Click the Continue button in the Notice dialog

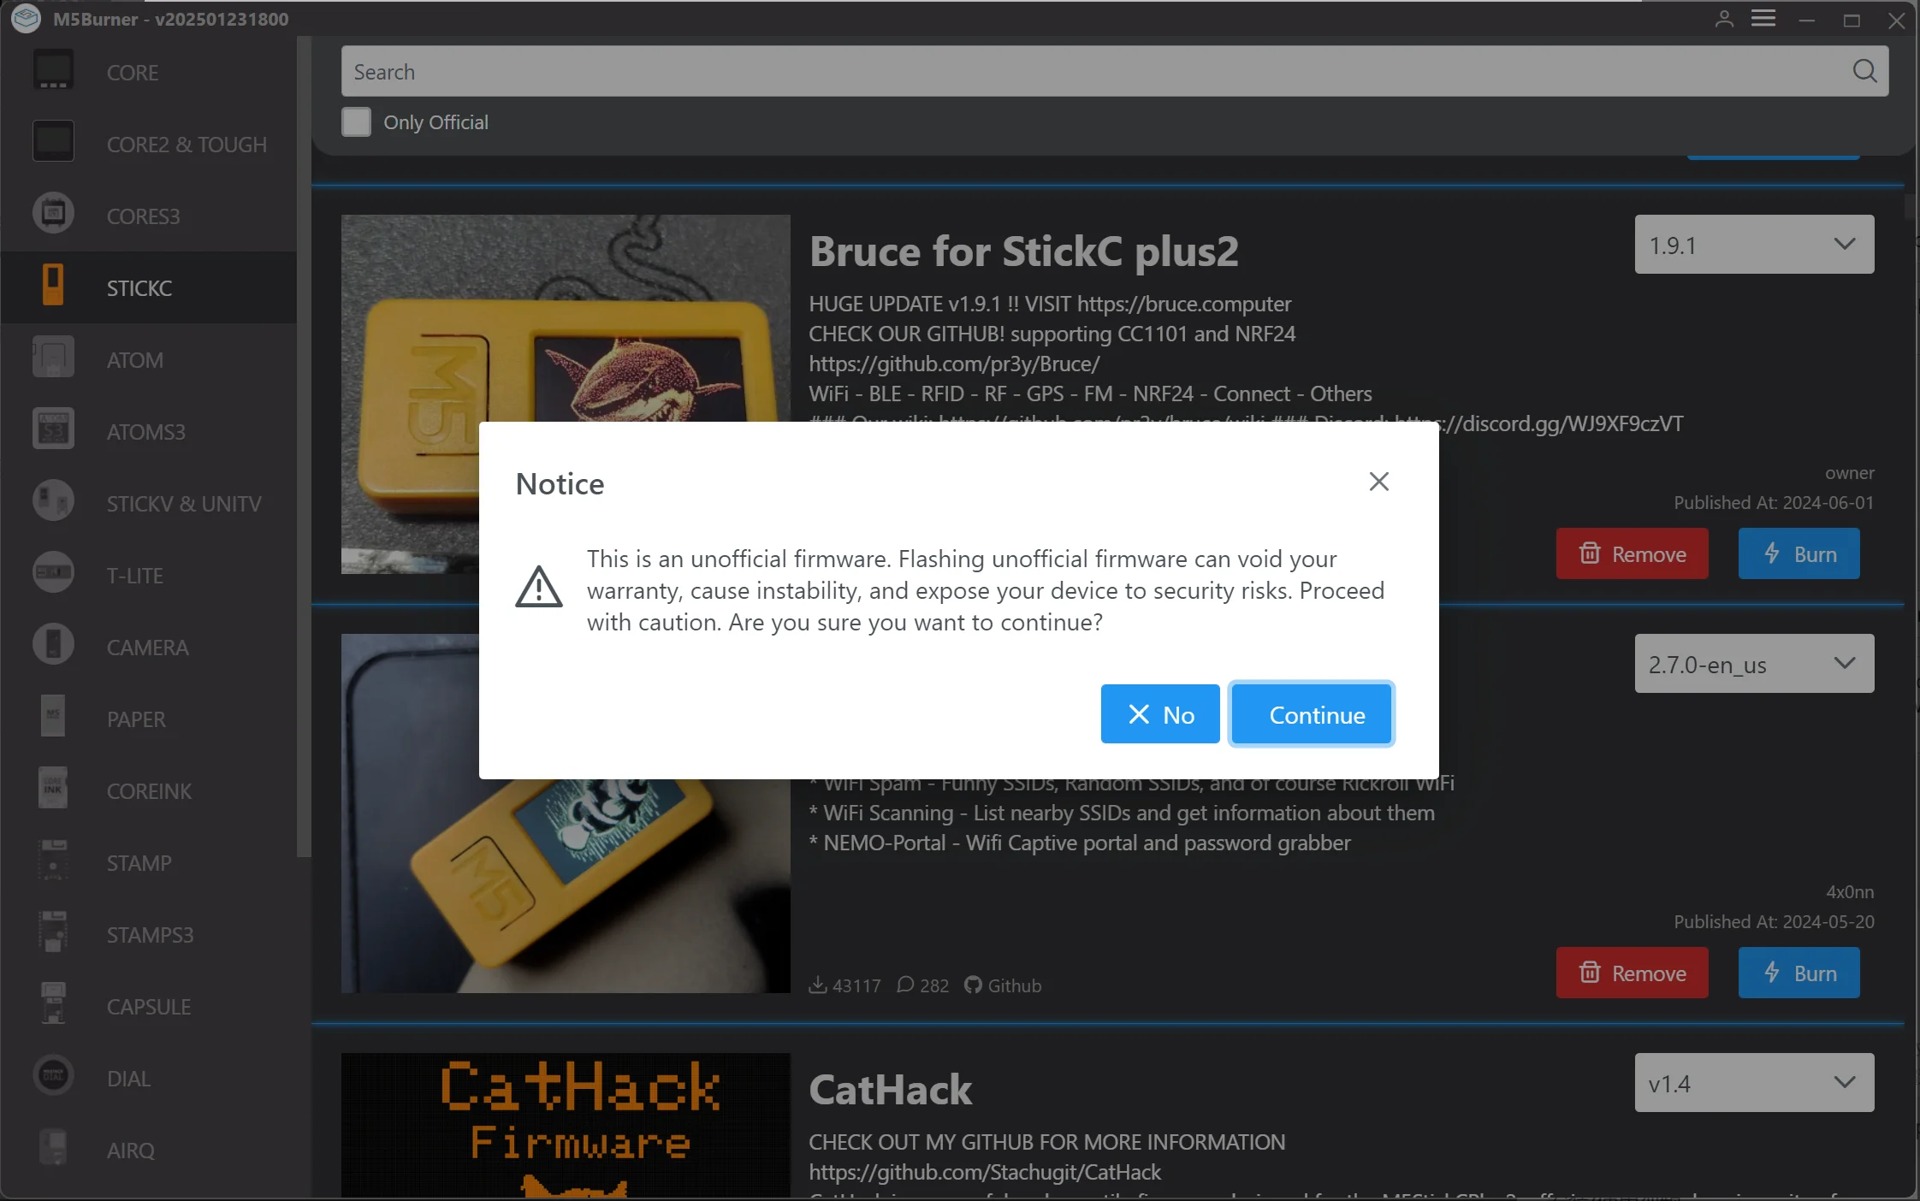[1311, 714]
